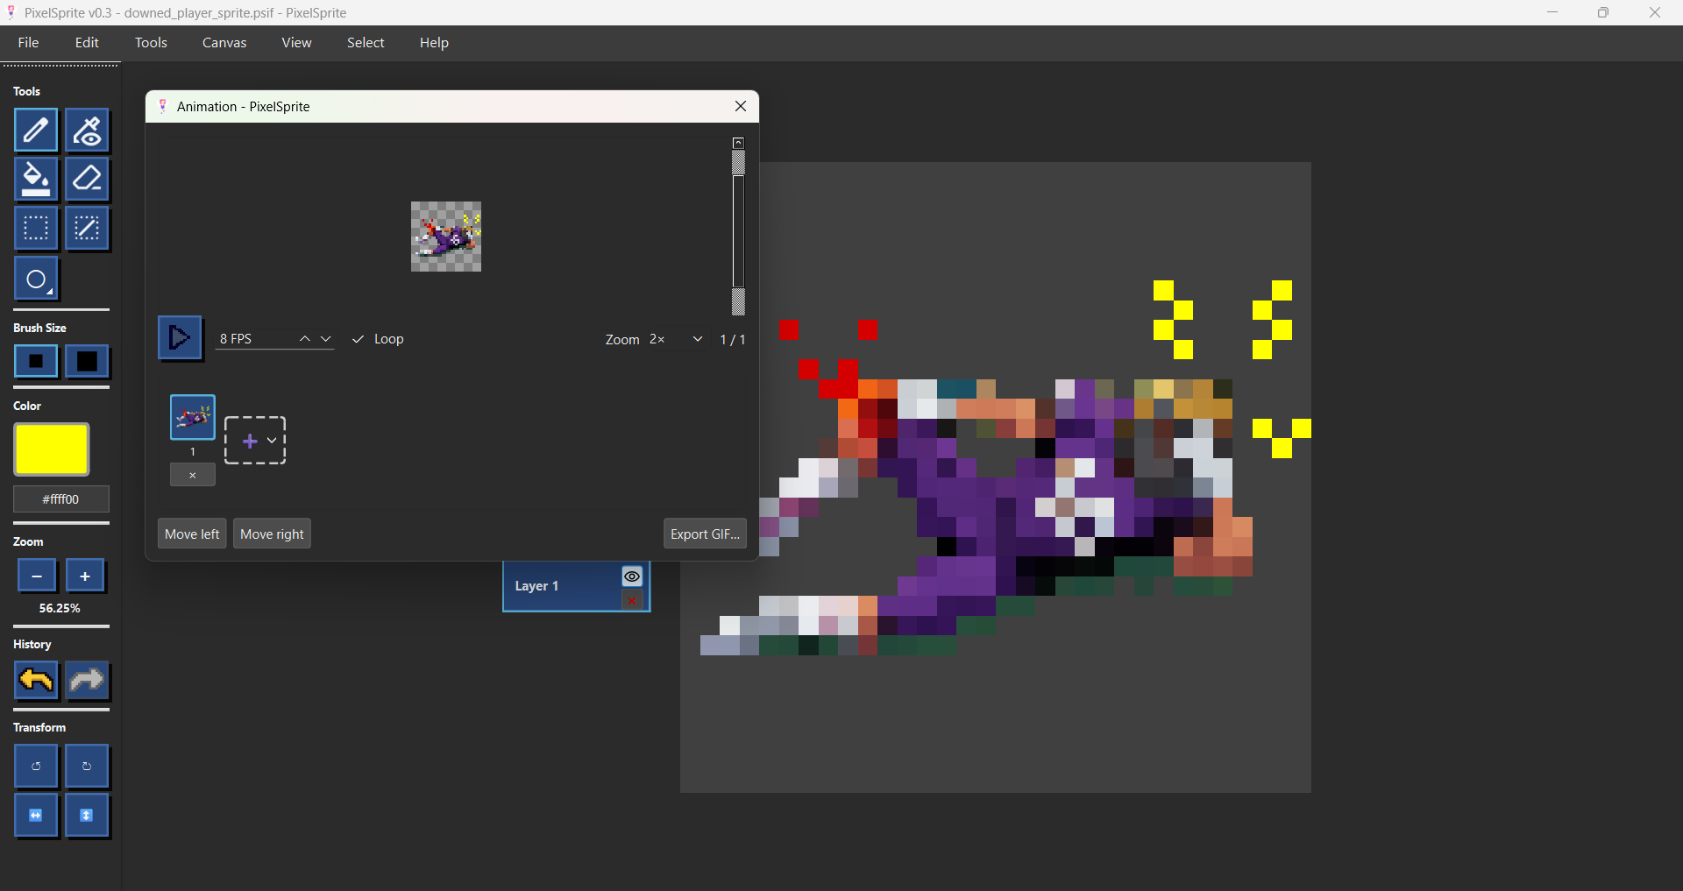This screenshot has width=1683, height=891.
Task: Open the yellow current color swatch
Action: pos(52,449)
